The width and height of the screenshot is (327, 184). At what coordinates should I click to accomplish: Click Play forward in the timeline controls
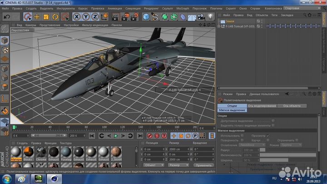116,136
